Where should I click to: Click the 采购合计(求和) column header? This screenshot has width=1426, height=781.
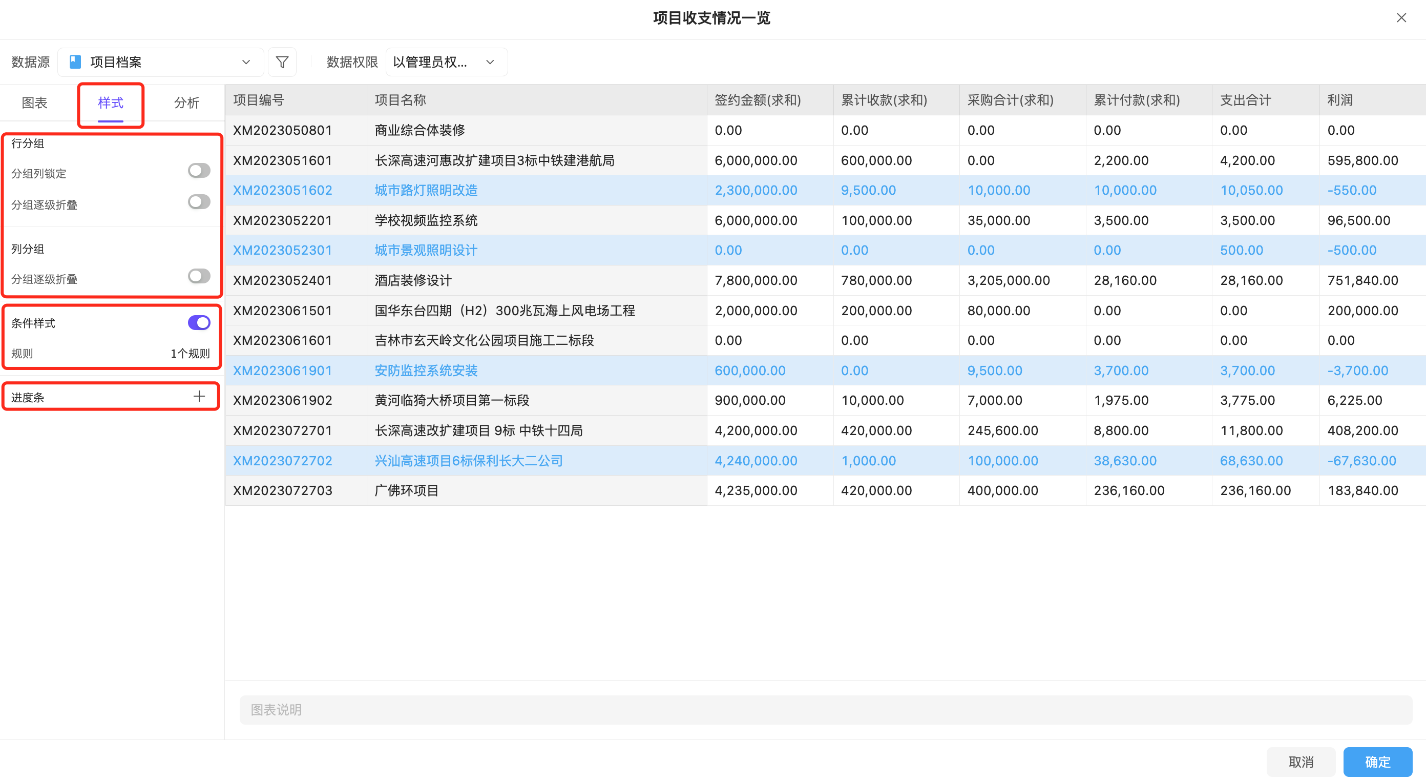pos(1022,100)
